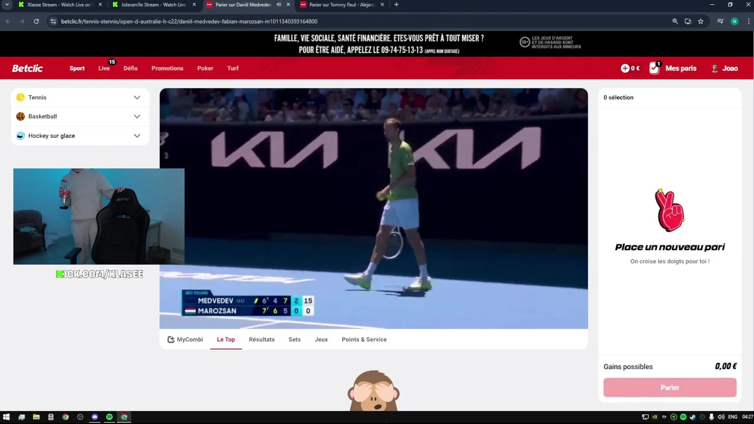Expand the Basketball section chevron
The width and height of the screenshot is (754, 424).
(137, 117)
